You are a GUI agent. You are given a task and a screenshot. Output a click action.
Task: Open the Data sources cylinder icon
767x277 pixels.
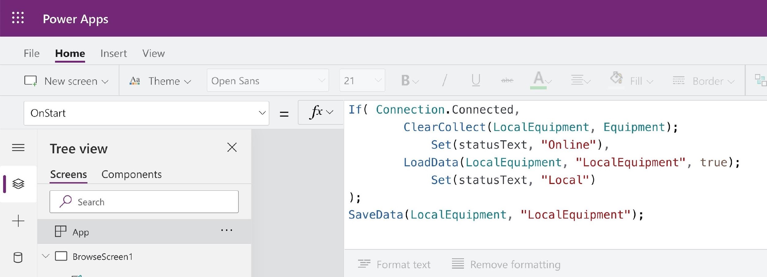pos(18,257)
